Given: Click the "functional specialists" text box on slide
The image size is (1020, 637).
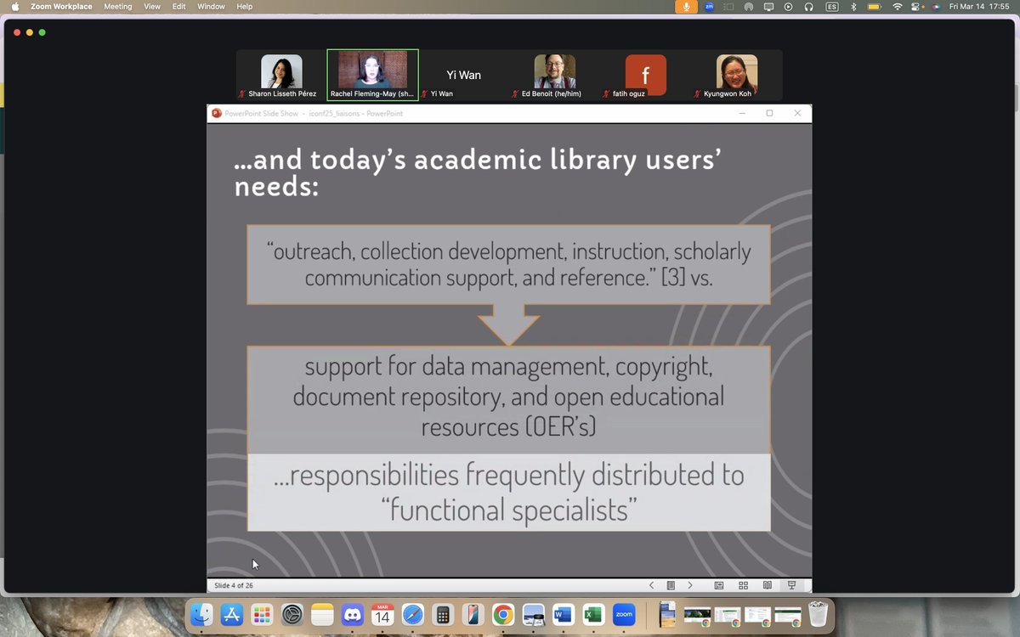Looking at the screenshot, I should 509,493.
